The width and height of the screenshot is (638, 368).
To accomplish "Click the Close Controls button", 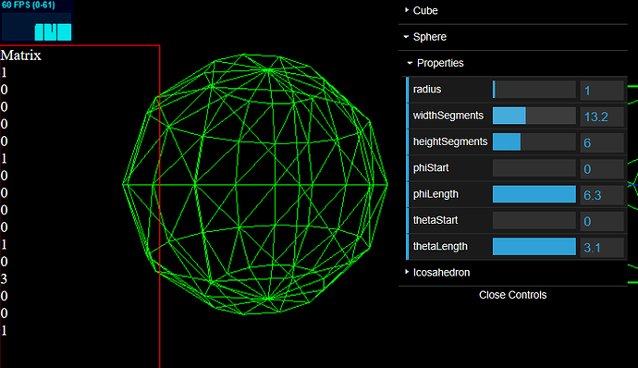I will [512, 295].
